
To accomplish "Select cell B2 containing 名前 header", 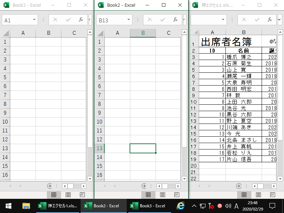I will [244, 50].
